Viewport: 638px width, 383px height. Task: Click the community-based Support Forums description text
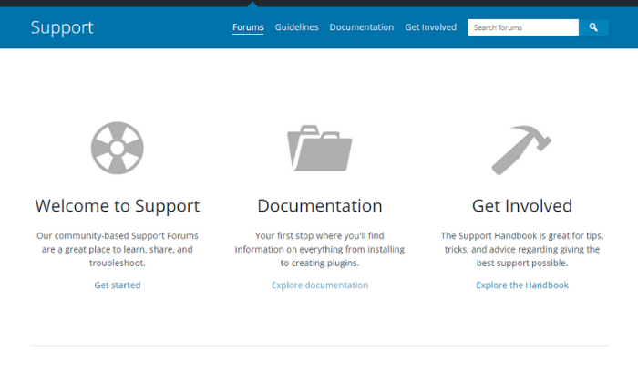pos(117,249)
